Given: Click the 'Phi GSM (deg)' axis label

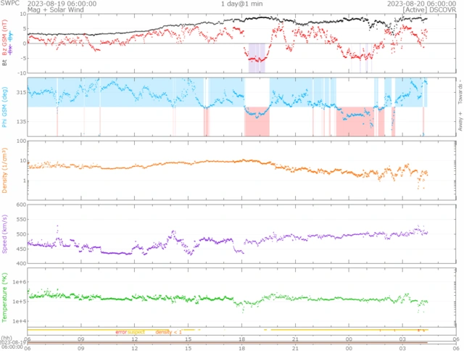Looking at the screenshot, I should point(4,107).
